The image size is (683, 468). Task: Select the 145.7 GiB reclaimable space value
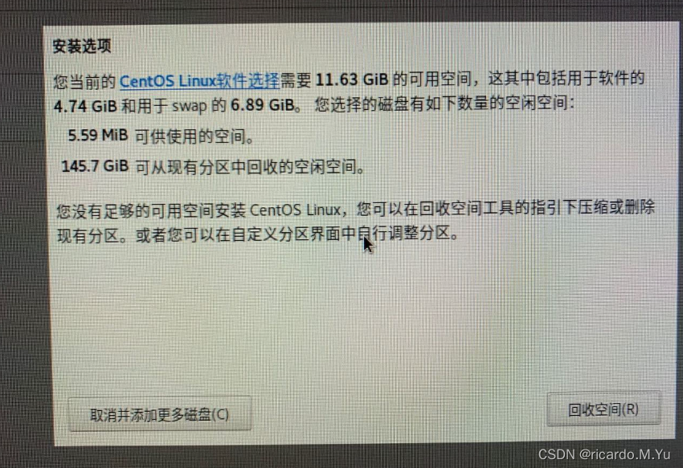(95, 166)
